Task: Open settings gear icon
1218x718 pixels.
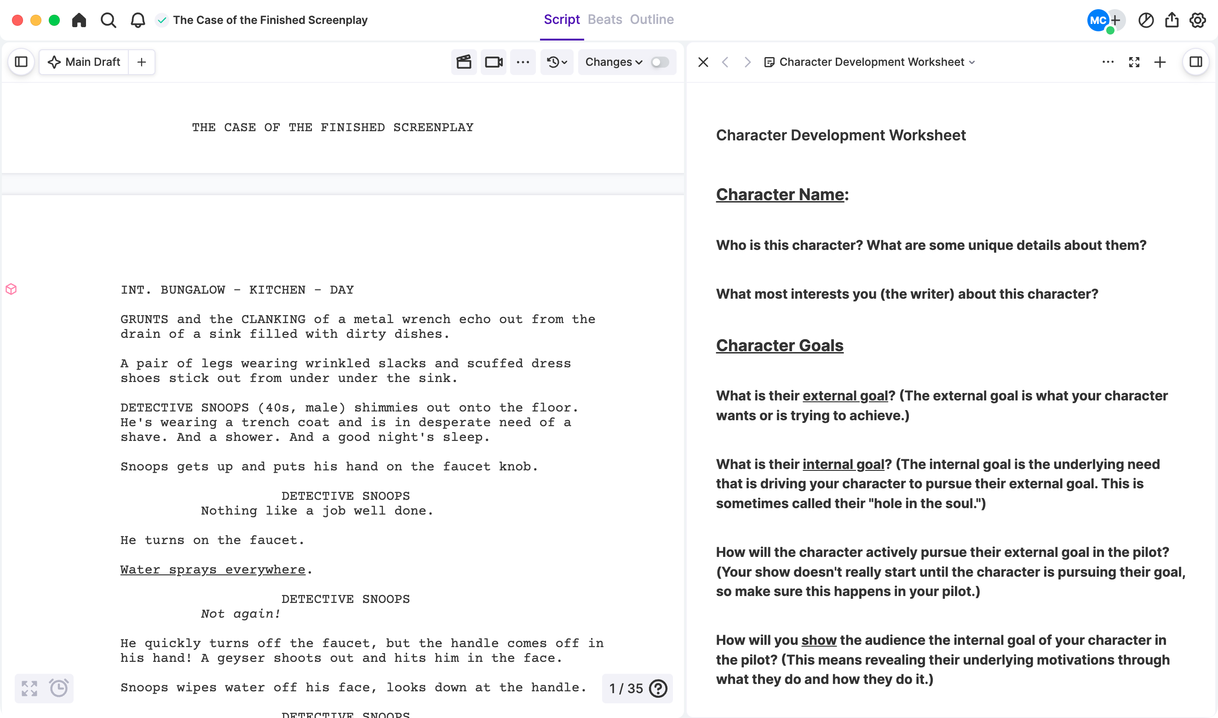Action: [x=1197, y=20]
